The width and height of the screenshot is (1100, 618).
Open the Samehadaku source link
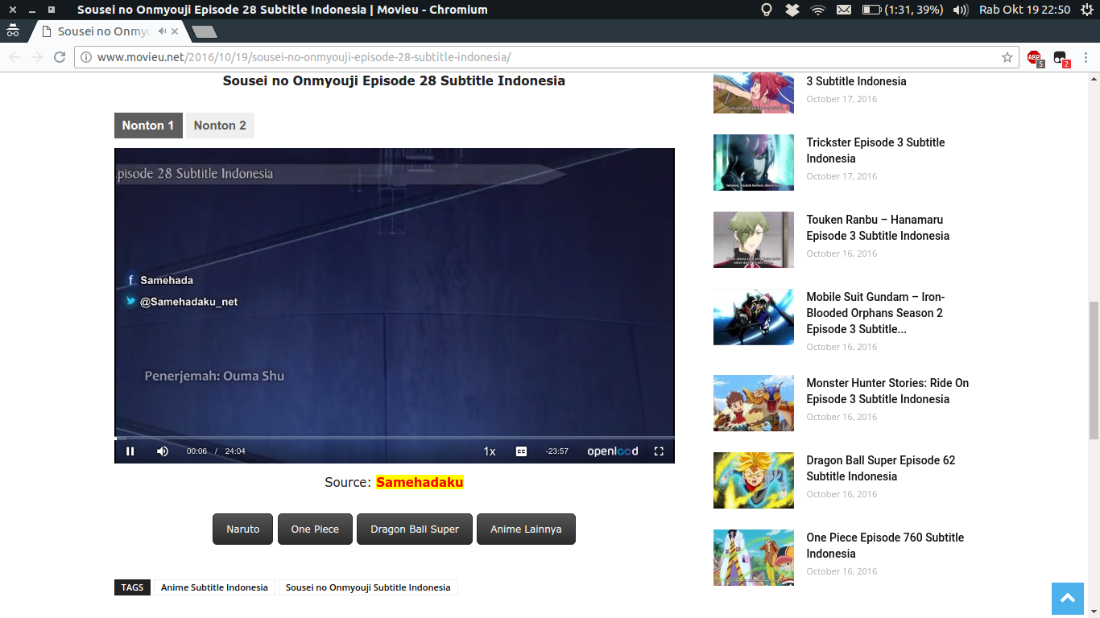click(420, 482)
